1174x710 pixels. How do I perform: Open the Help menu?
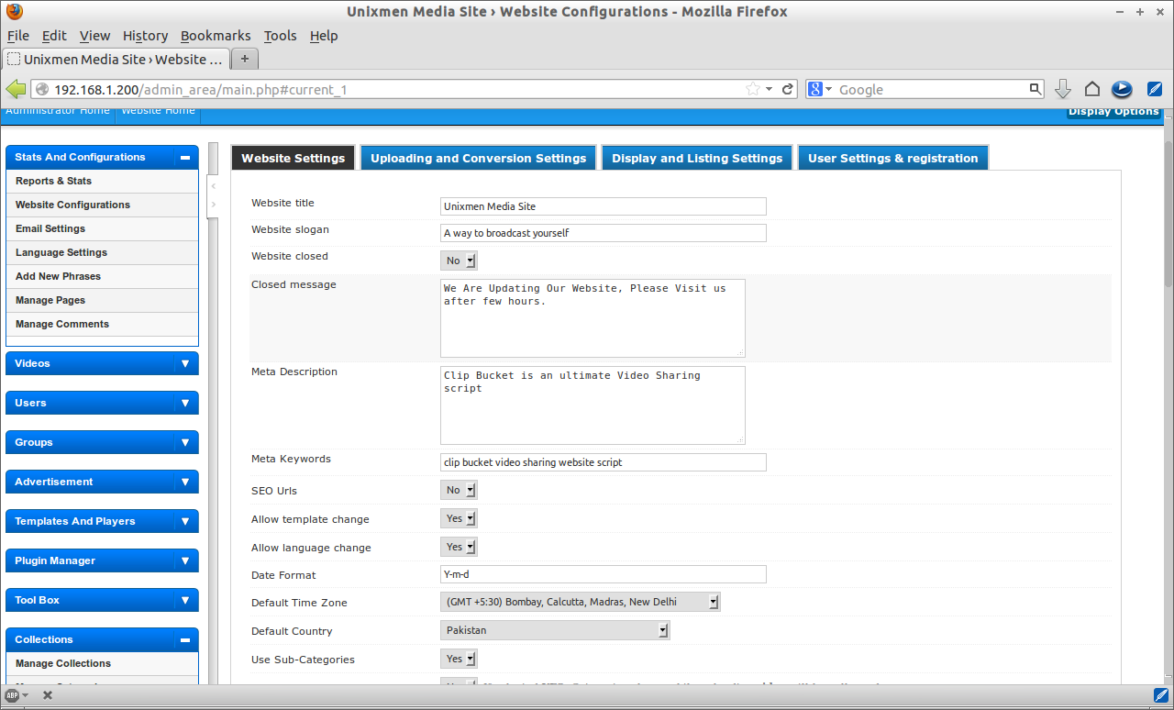point(324,36)
